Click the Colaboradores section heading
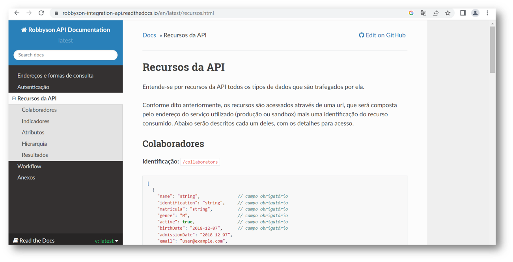This screenshot has height=262, width=513. [173, 144]
